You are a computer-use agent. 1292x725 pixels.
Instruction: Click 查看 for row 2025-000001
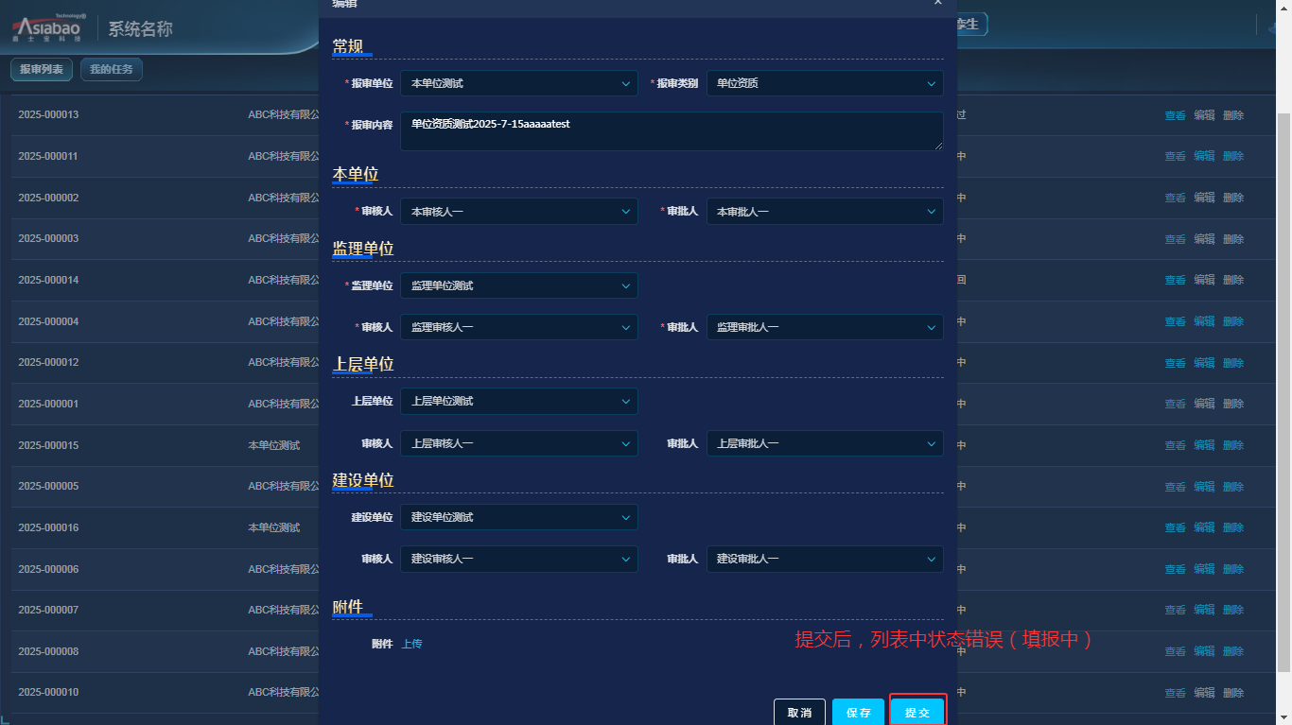[x=1175, y=404]
